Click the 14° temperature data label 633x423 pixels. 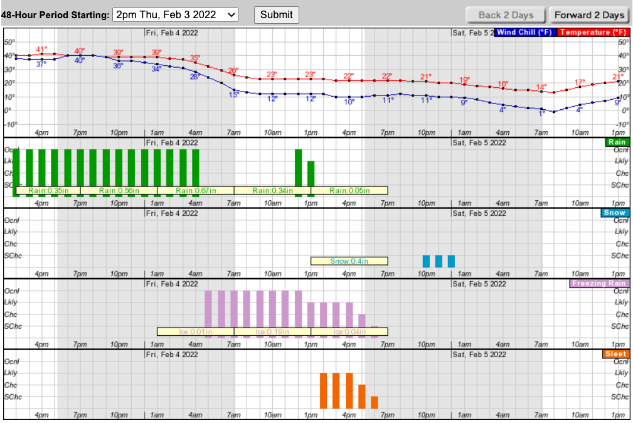coord(541,87)
